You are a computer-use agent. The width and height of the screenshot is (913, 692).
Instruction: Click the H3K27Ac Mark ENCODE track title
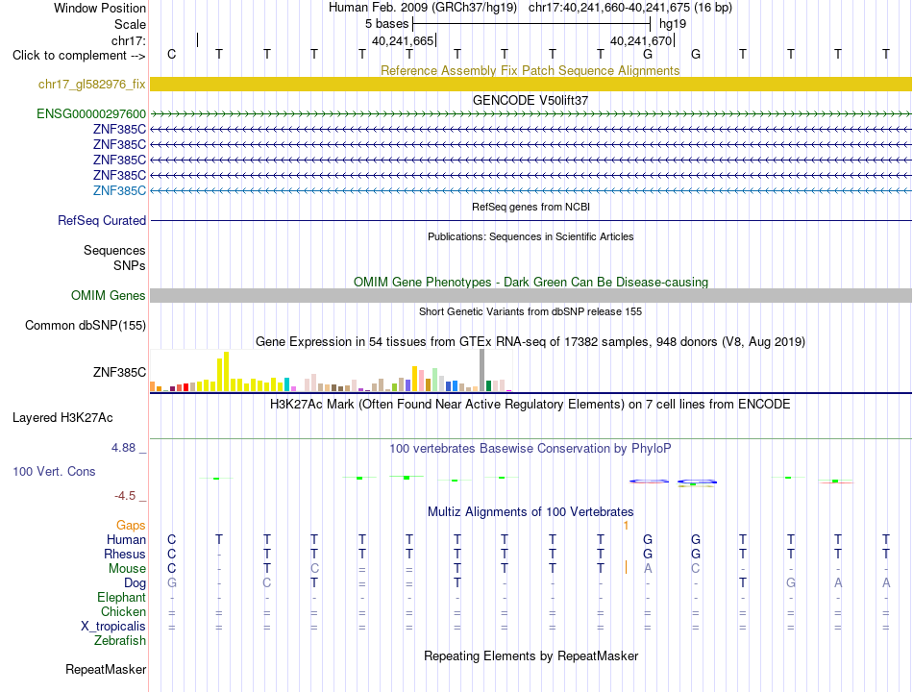click(x=531, y=405)
